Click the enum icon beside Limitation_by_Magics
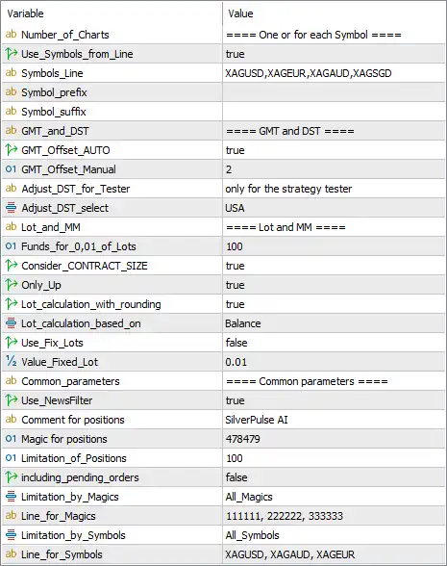This screenshot has width=447, height=566. click(12, 497)
